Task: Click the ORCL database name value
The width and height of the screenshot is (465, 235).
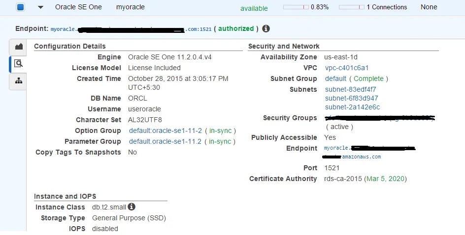Action: coord(137,98)
